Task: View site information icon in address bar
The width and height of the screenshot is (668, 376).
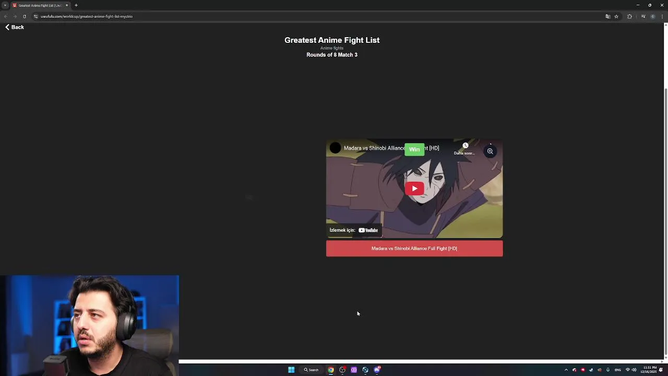Action: click(35, 16)
